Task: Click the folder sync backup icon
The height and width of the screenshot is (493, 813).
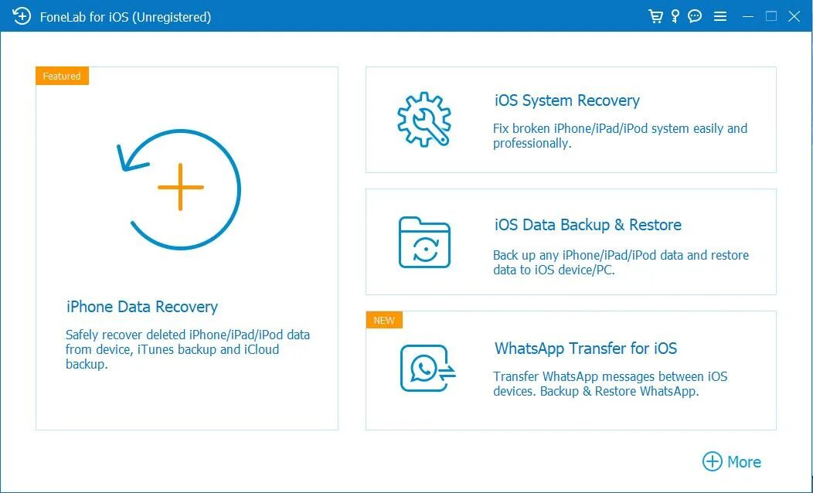Action: click(x=424, y=242)
